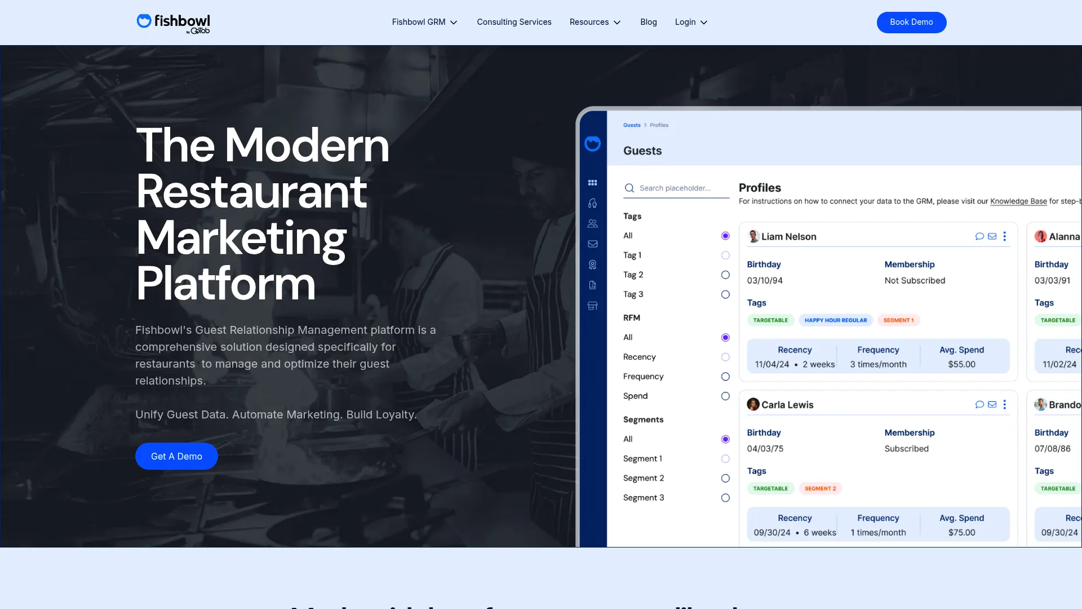Select Segment 1 radio button
This screenshot has width=1082, height=609.
coord(725,459)
